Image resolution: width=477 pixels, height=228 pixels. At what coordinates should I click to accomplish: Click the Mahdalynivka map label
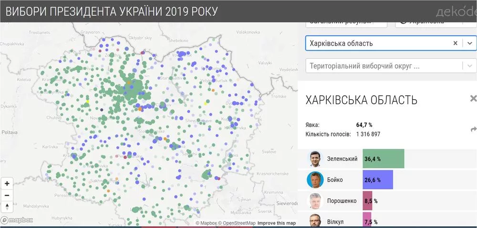36,206
